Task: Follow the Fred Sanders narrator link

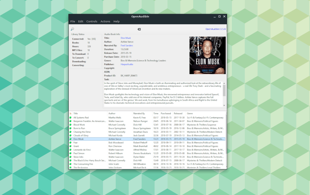Action: click(127, 45)
